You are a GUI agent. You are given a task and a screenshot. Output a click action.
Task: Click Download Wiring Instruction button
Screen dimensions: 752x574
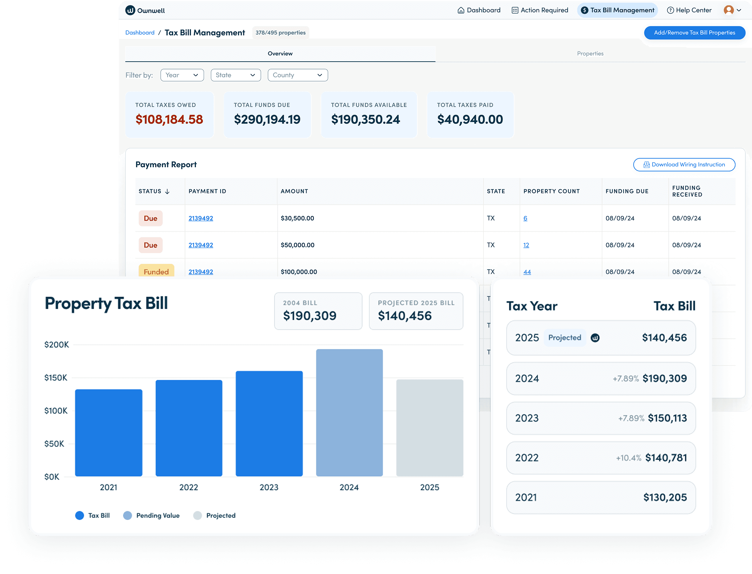click(684, 164)
